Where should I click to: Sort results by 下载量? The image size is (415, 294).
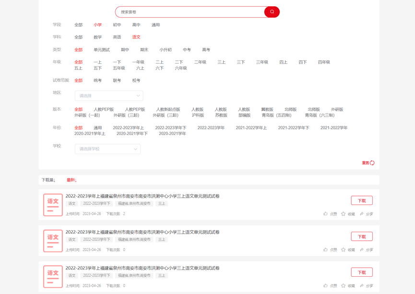[x=48, y=180]
